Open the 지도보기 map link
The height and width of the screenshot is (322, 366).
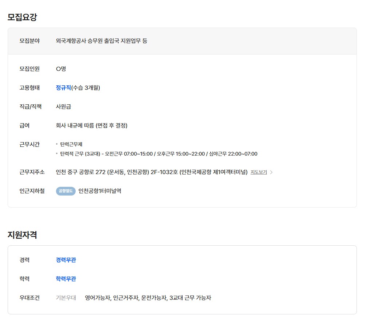[x=258, y=172]
